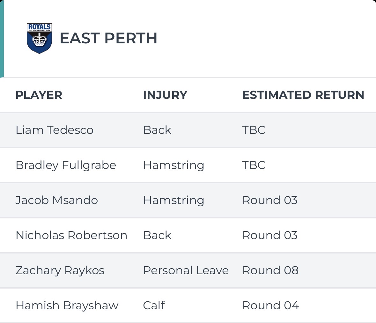Screen dimensions: 376x323
Task: Click the East Perth Royals logo
Action: coord(39,38)
